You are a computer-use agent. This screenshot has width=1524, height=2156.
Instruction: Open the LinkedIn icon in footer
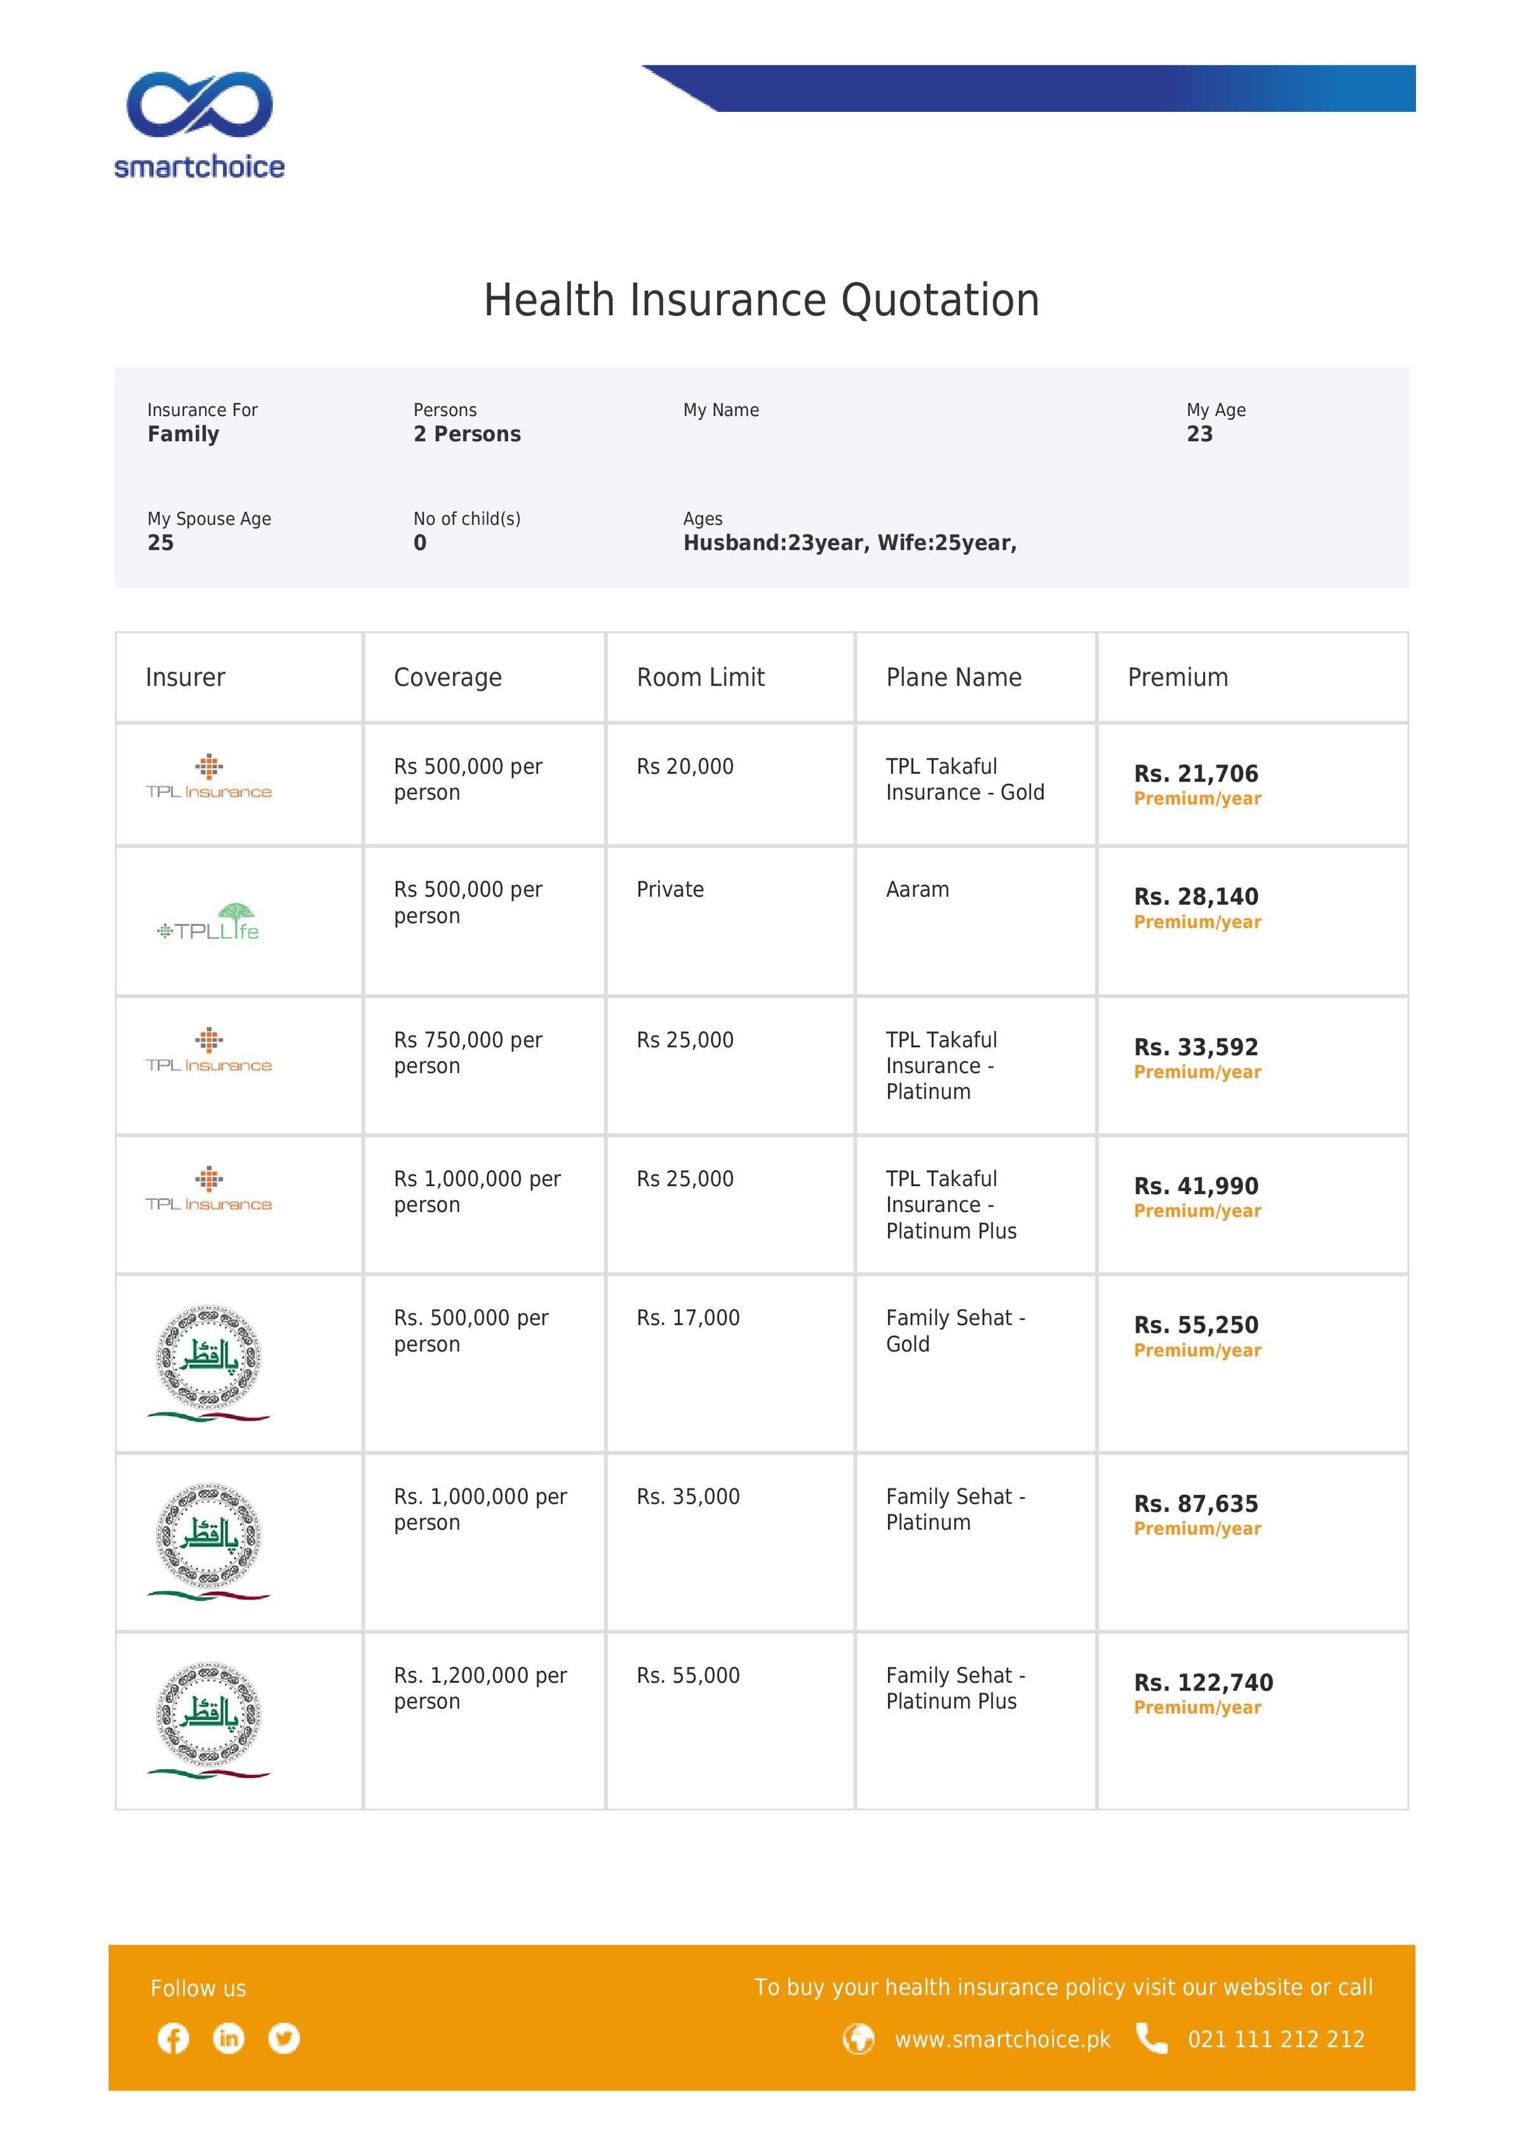pyautogui.click(x=228, y=2038)
